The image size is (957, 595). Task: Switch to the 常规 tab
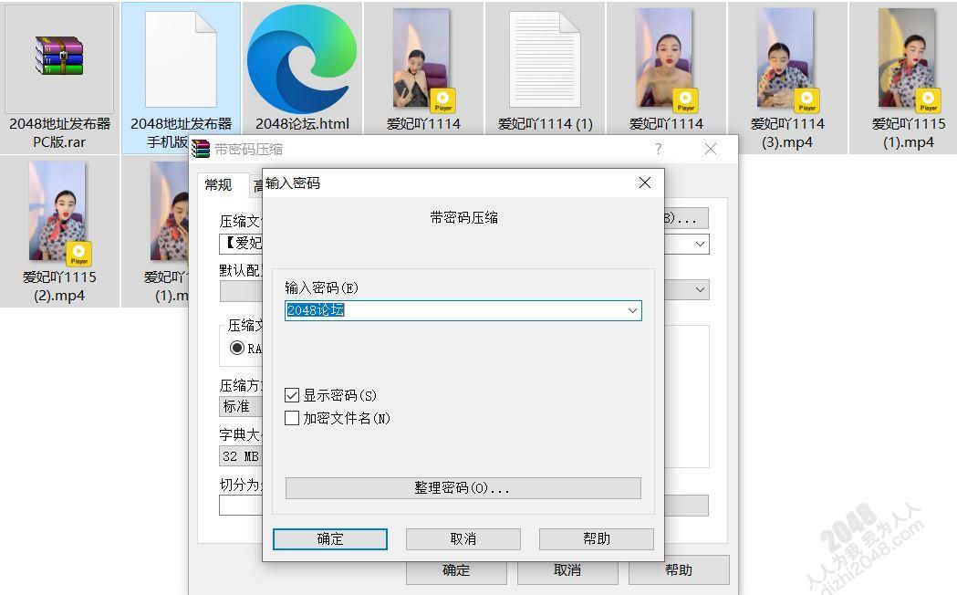(x=218, y=185)
